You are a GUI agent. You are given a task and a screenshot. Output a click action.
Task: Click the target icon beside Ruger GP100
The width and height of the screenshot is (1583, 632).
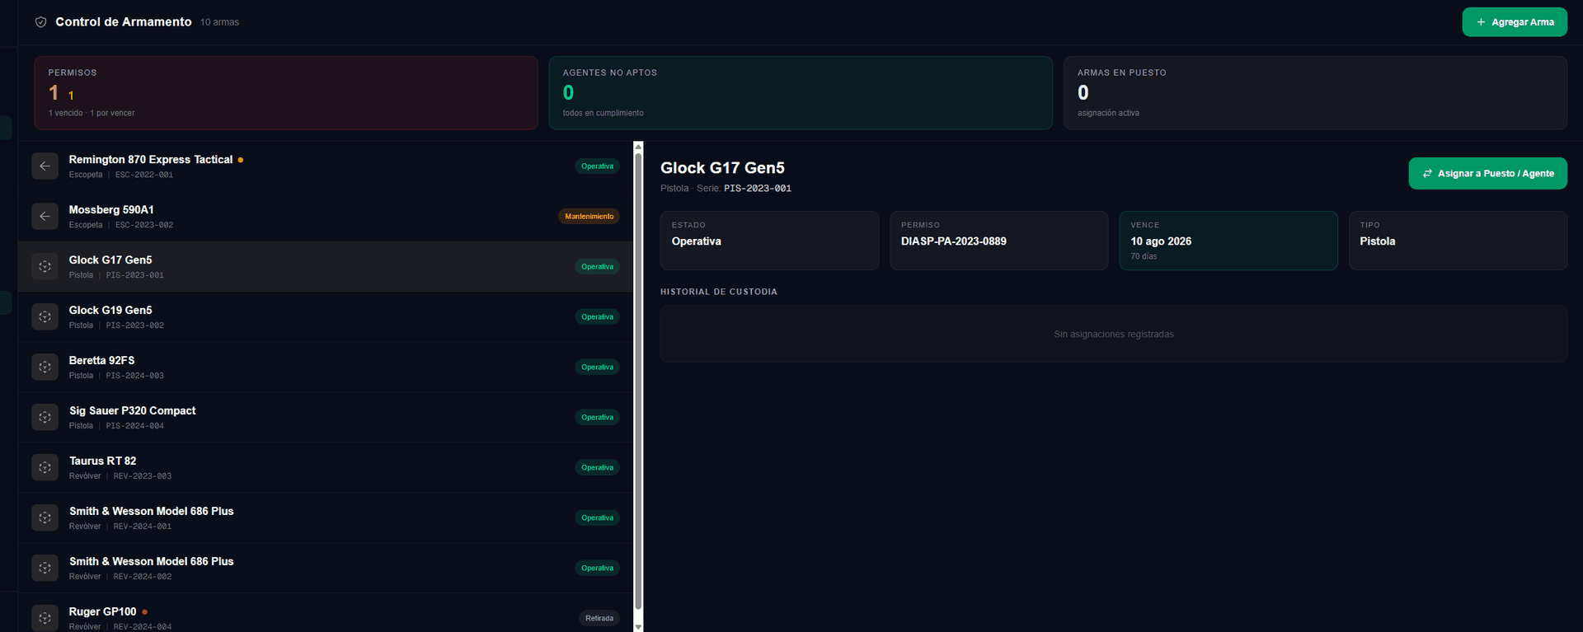pyautogui.click(x=45, y=618)
